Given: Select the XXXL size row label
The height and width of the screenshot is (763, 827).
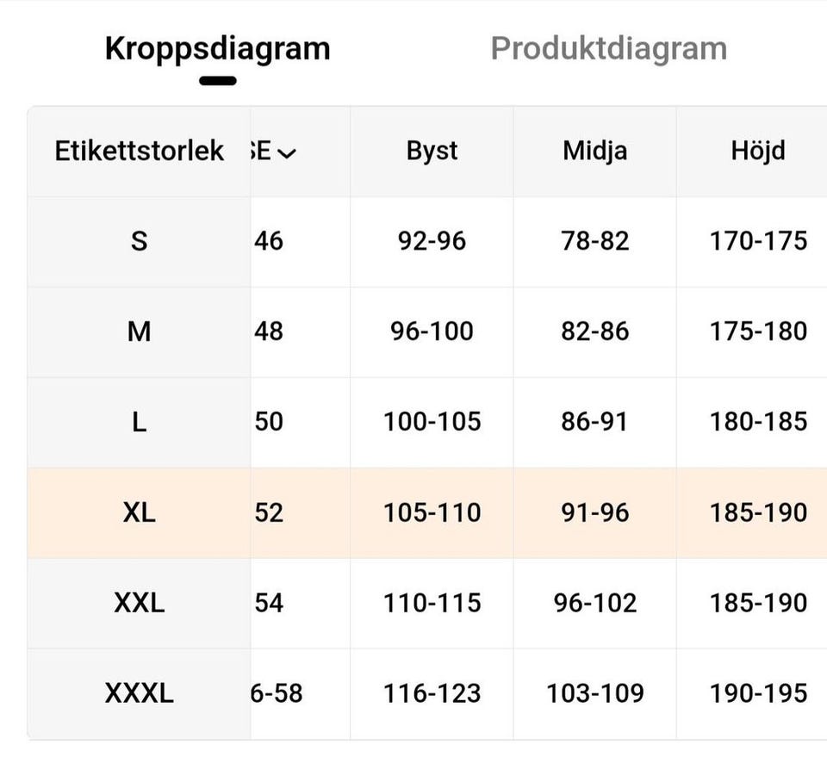Looking at the screenshot, I should [x=140, y=693].
